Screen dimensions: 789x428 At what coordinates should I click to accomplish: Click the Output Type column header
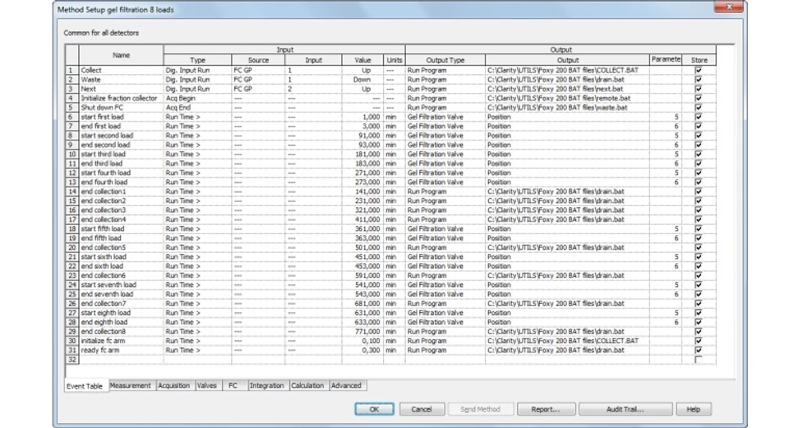[x=445, y=60]
